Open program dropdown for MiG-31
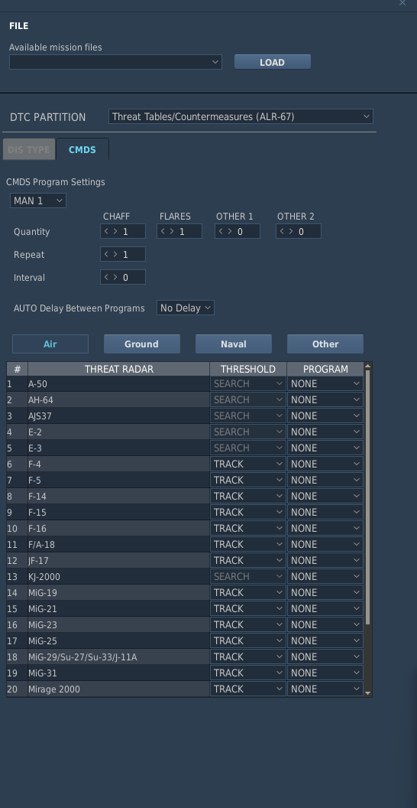Viewport: 417px width, 808px height. coord(325,673)
